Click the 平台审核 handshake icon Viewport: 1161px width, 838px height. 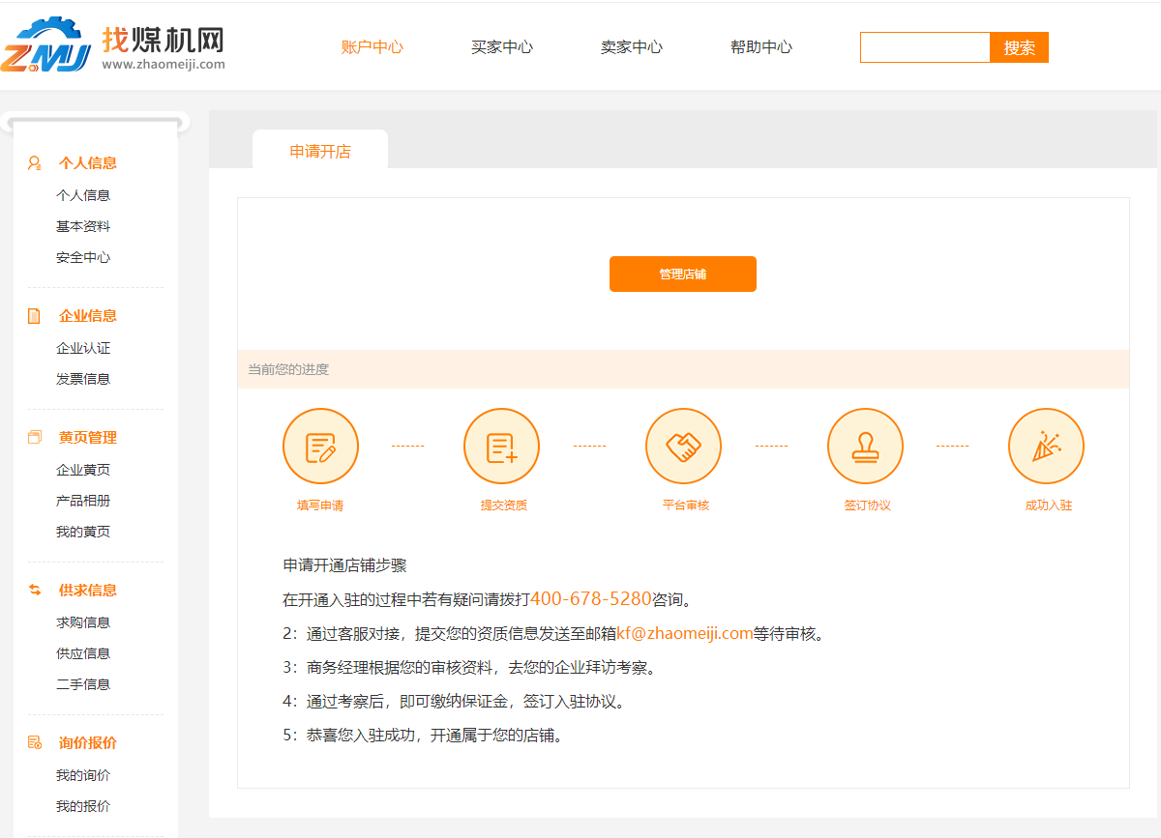(x=683, y=446)
